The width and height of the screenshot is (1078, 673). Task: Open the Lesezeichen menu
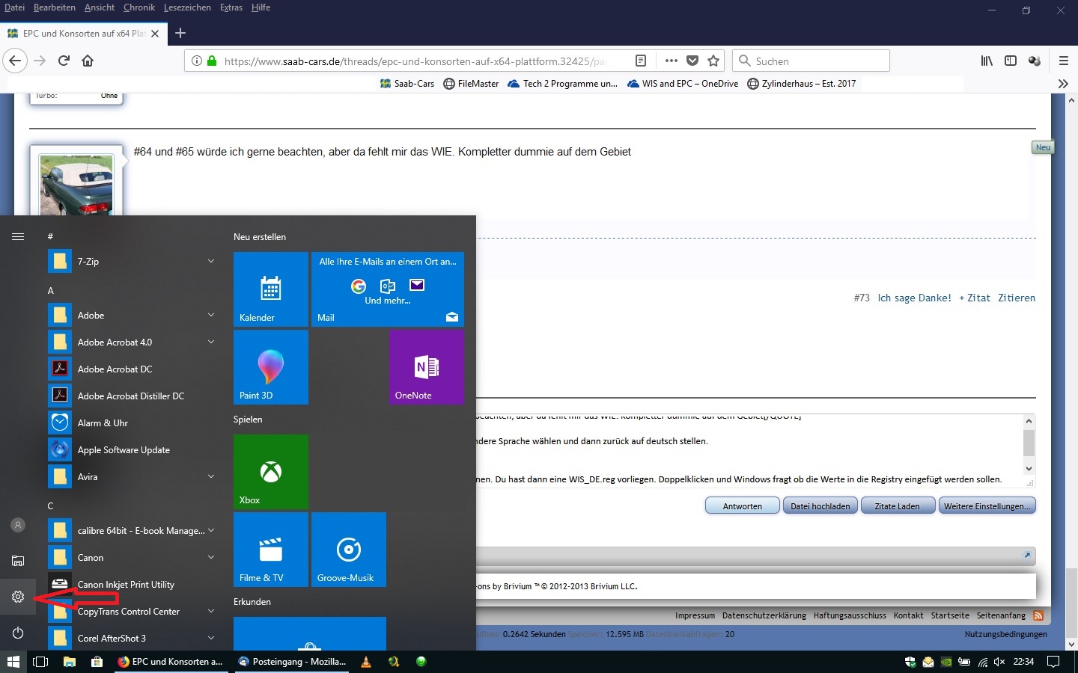187,7
